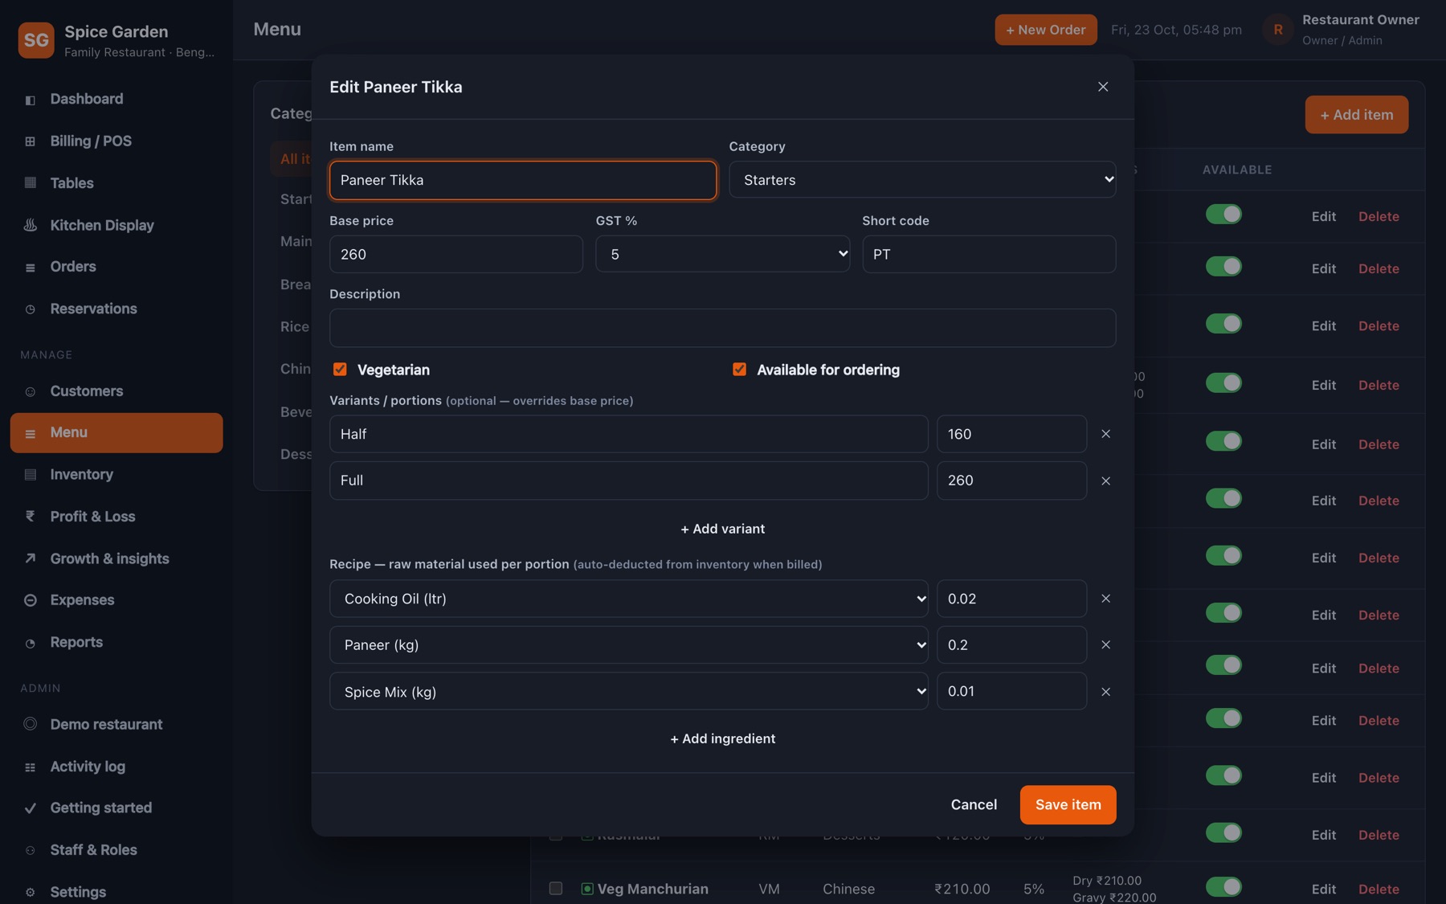
Task: Click the + Add item button
Action: (x=1356, y=115)
